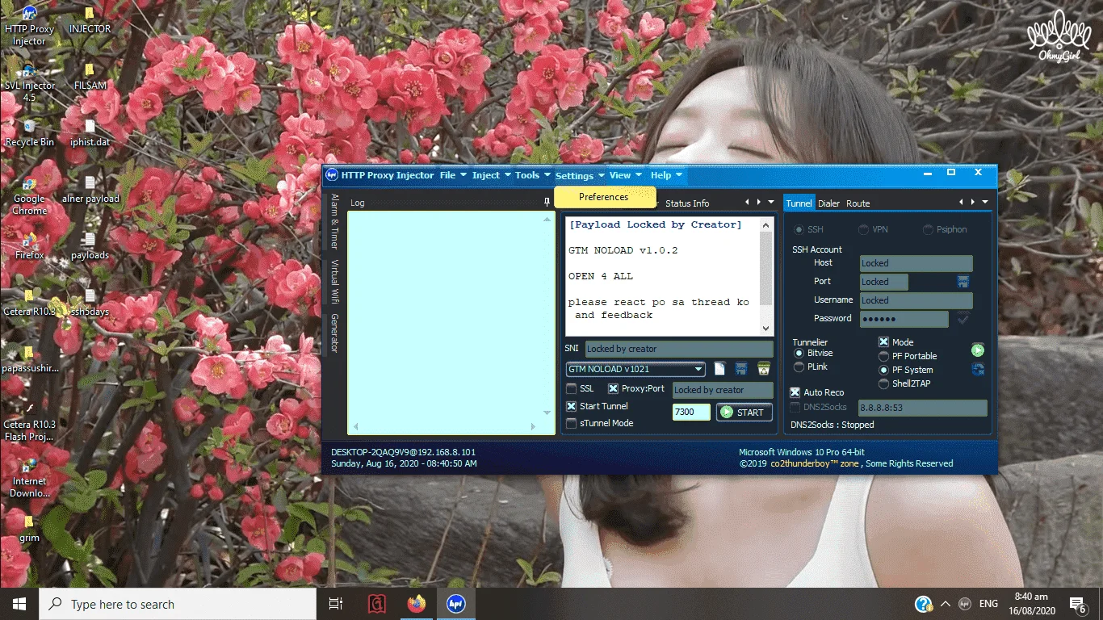Click blue refresh icon beside PF System
This screenshot has width=1103, height=620.
coord(978,370)
